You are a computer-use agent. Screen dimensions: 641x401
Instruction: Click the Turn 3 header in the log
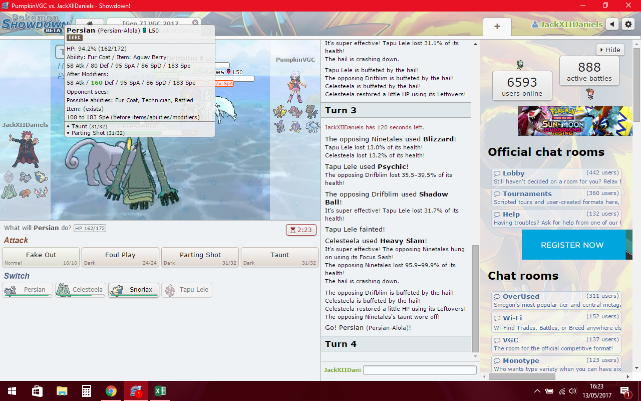click(396, 110)
